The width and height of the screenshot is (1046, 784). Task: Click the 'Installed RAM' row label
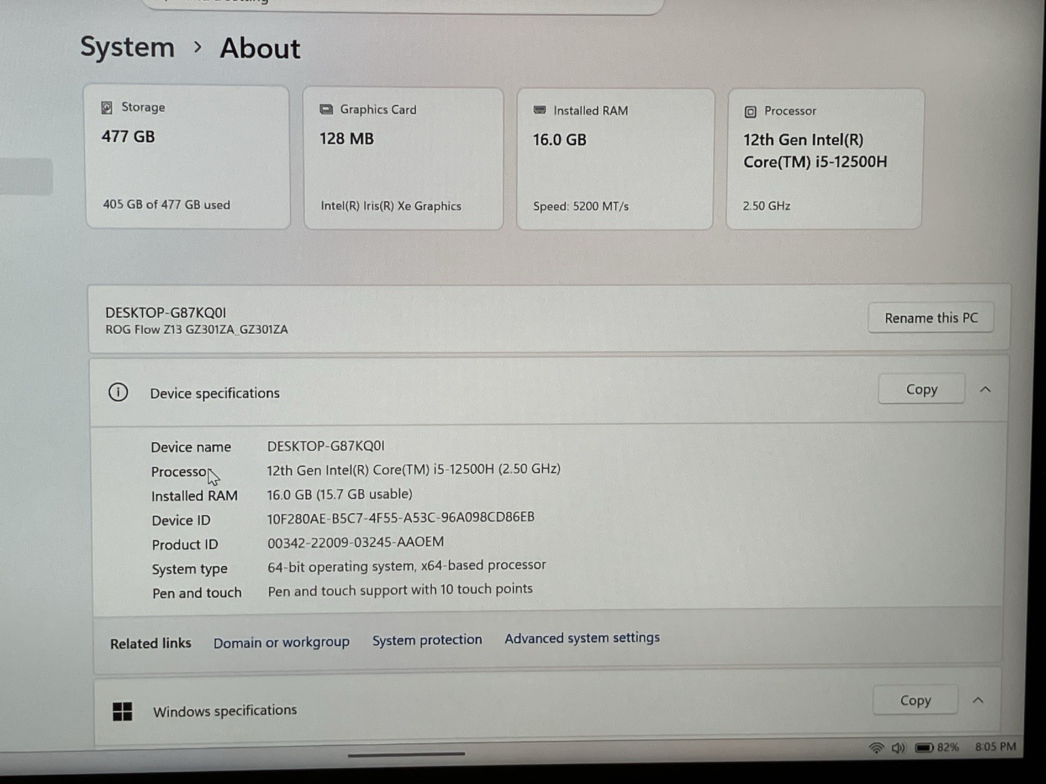click(x=194, y=496)
